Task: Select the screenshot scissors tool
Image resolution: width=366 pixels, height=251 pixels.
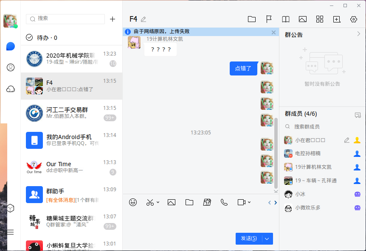Action: tap(150, 202)
